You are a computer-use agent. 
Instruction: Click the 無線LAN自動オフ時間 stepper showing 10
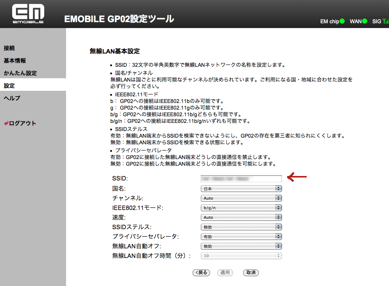point(241,256)
